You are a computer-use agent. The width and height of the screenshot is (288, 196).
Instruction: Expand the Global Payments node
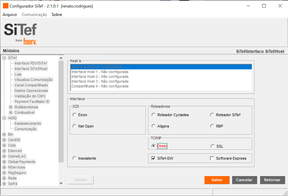[x=4, y=162]
